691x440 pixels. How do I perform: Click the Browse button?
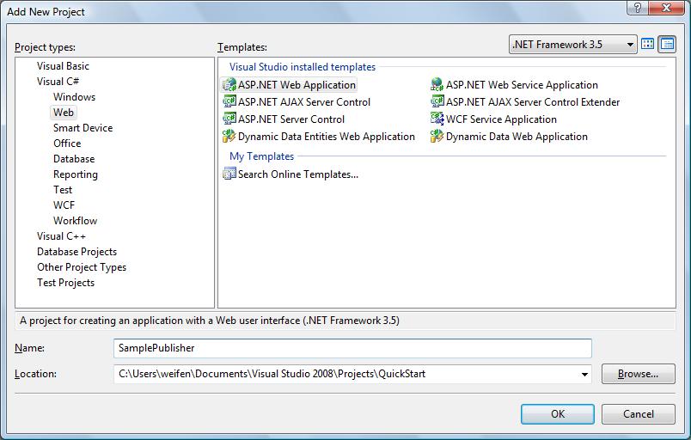[x=638, y=374]
